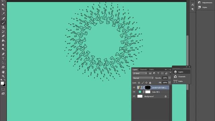Toggle layer filtering switch
215x121 pixels.
point(170,73)
